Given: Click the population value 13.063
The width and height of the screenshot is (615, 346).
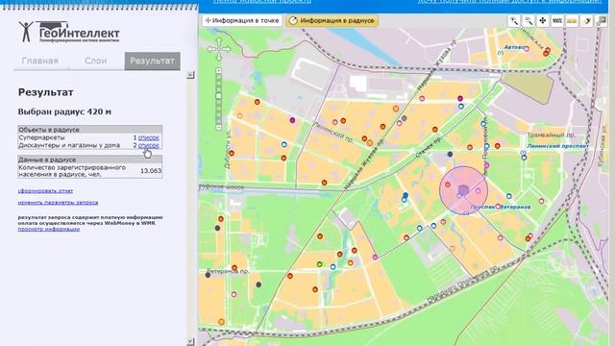Looking at the screenshot, I should (x=151, y=171).
